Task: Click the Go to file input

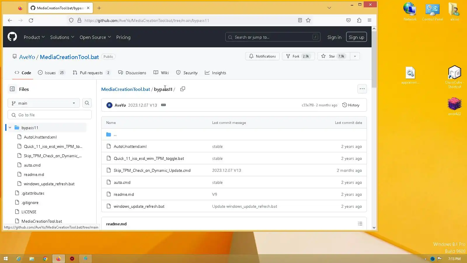Action: [x=50, y=115]
